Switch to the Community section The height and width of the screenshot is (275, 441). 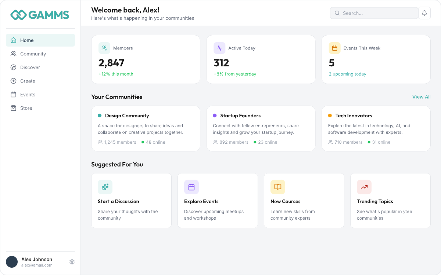[x=33, y=54]
